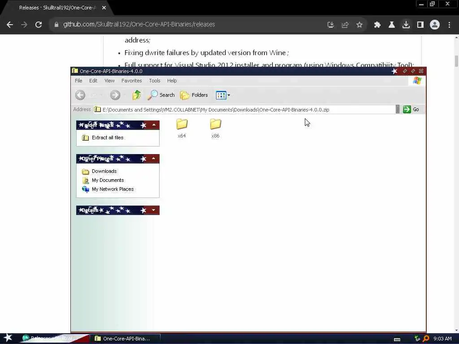459x344 pixels.
Task: Open Chrome profile avatar
Action: tap(435, 25)
